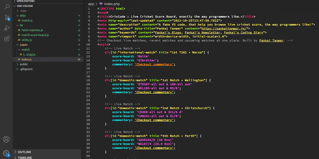Click the M status next to index.js
The image size is (319, 159).
pos(79,59)
